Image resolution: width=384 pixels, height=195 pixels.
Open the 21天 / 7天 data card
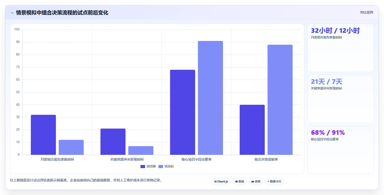341,99
